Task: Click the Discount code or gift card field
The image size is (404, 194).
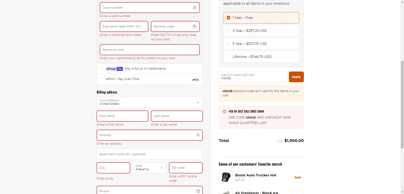Action: click(x=252, y=77)
